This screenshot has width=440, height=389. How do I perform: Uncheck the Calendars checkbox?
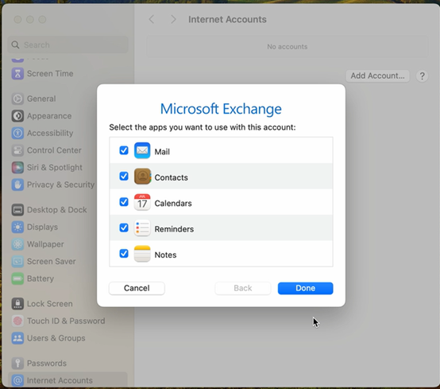124,202
